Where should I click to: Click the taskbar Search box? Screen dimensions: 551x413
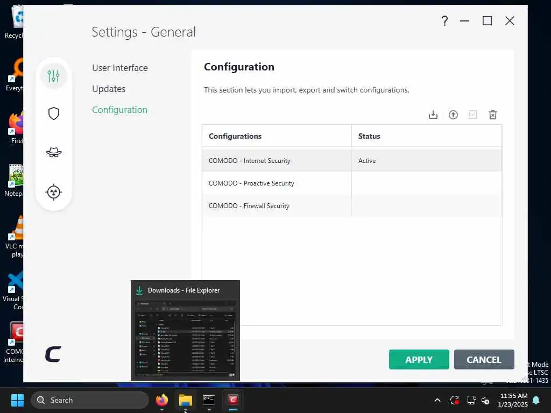click(x=90, y=400)
